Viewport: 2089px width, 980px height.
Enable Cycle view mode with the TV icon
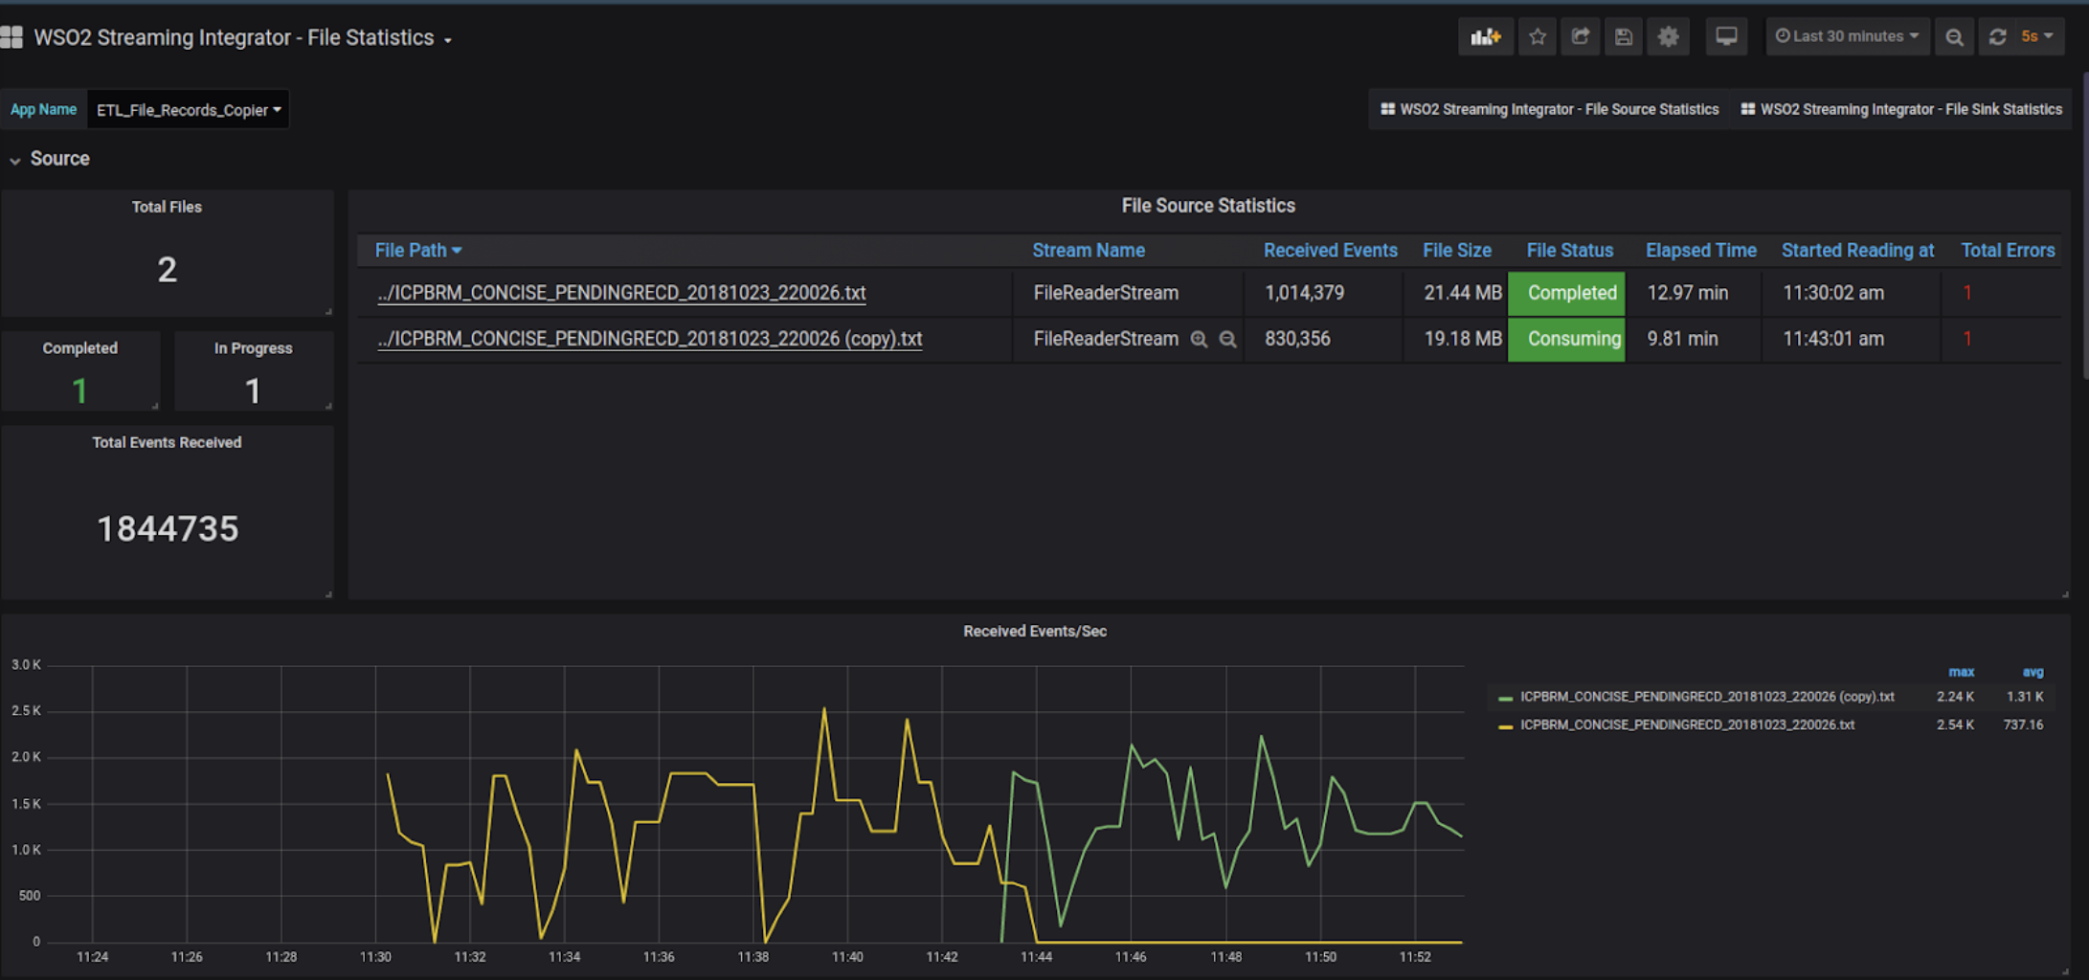1726,36
